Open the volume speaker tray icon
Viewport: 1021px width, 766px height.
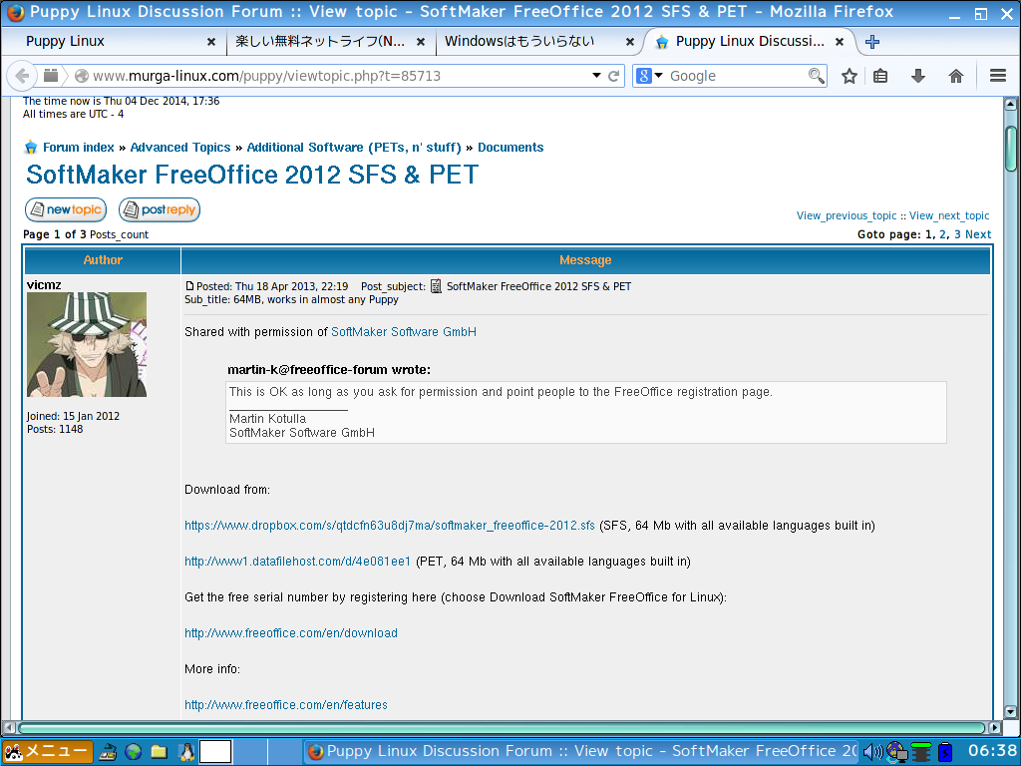tap(872, 752)
